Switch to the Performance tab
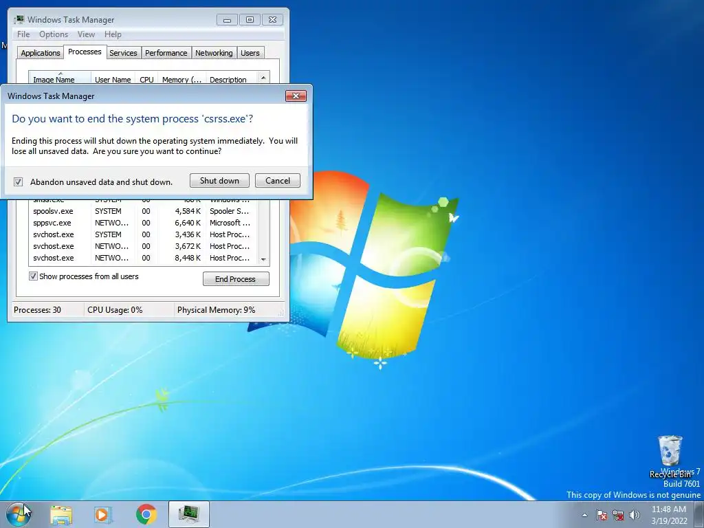The image size is (704, 528). [x=166, y=53]
